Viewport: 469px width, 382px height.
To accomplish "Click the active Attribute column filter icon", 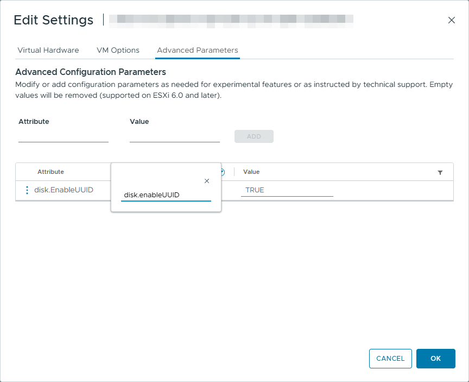I will pos(223,172).
